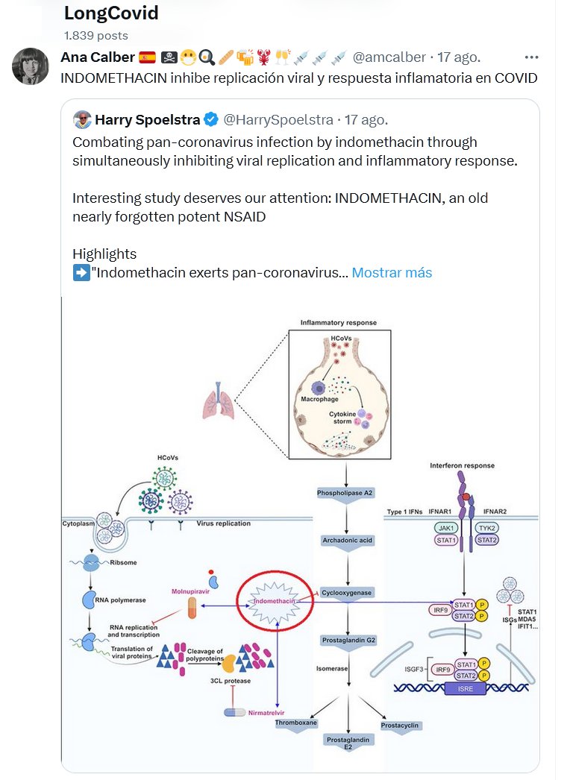570x780 pixels.
Task: Click the red-circled Indomethacin label
Action: [x=275, y=600]
